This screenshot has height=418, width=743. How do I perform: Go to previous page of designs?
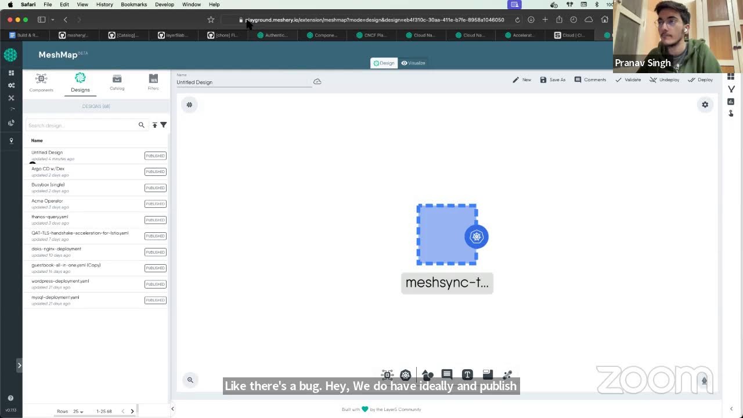coord(122,411)
